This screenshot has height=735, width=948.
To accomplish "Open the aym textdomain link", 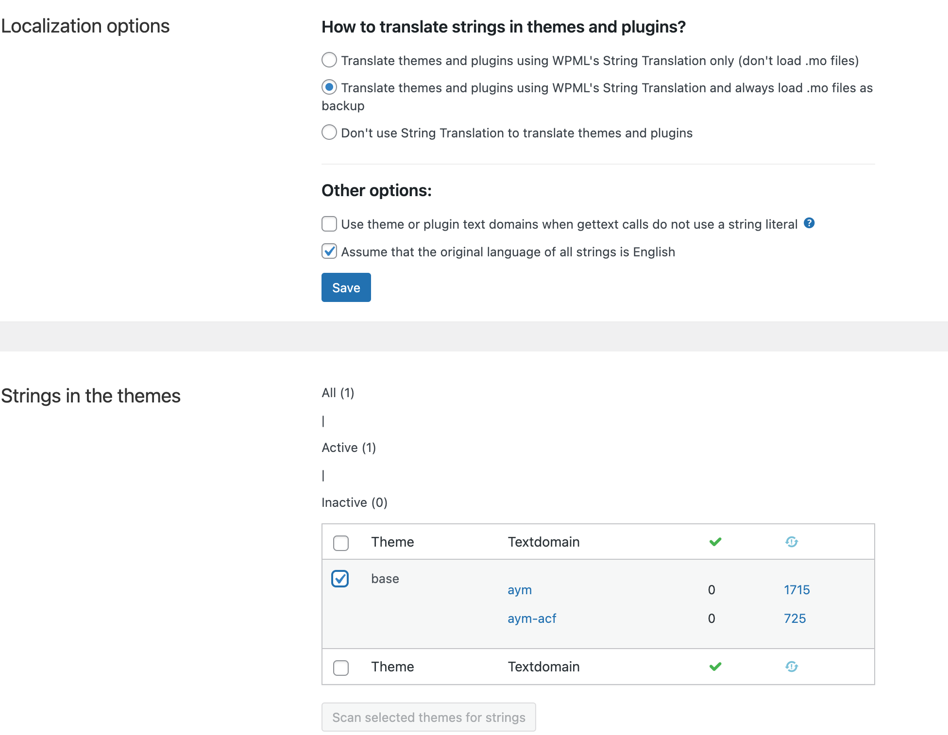I will [519, 590].
